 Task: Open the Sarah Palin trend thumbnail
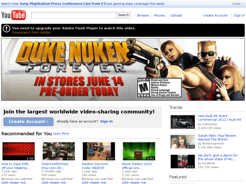pos(183,142)
